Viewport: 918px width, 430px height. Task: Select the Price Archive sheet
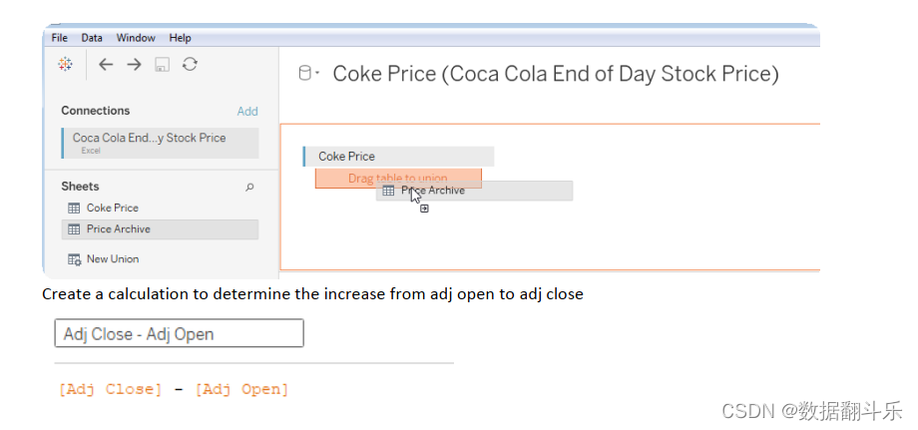[160, 229]
